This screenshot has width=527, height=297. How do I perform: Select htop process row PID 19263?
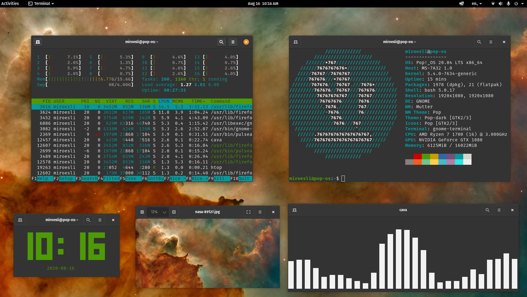142,168
